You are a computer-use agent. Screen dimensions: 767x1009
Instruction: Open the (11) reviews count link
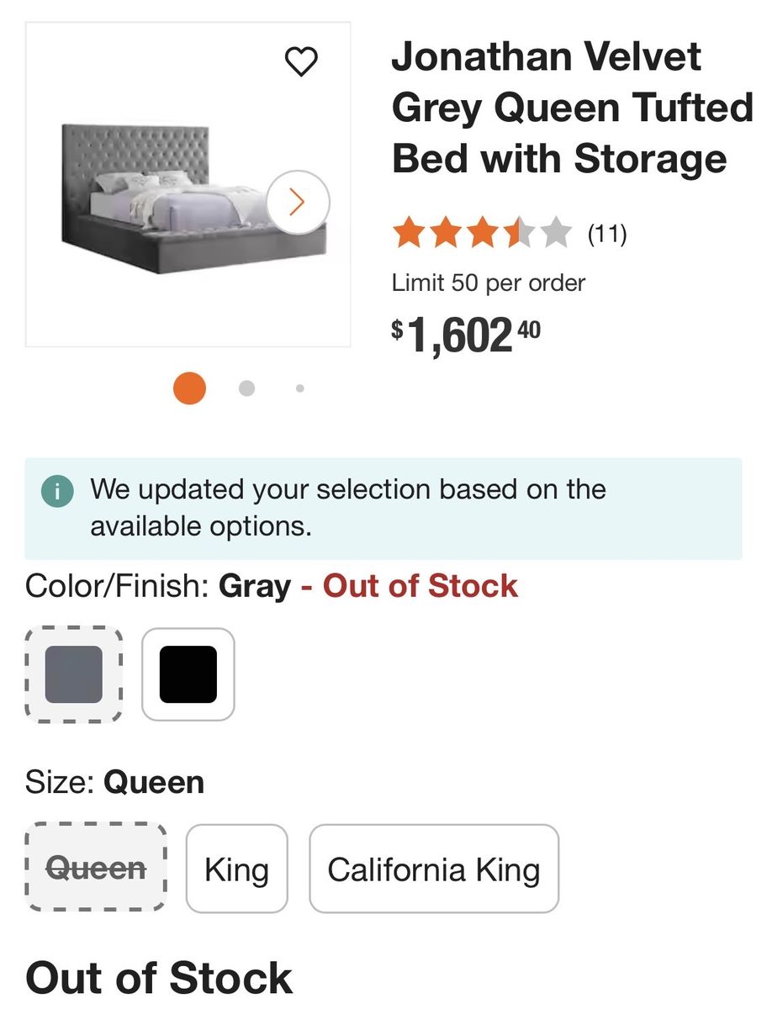point(606,233)
